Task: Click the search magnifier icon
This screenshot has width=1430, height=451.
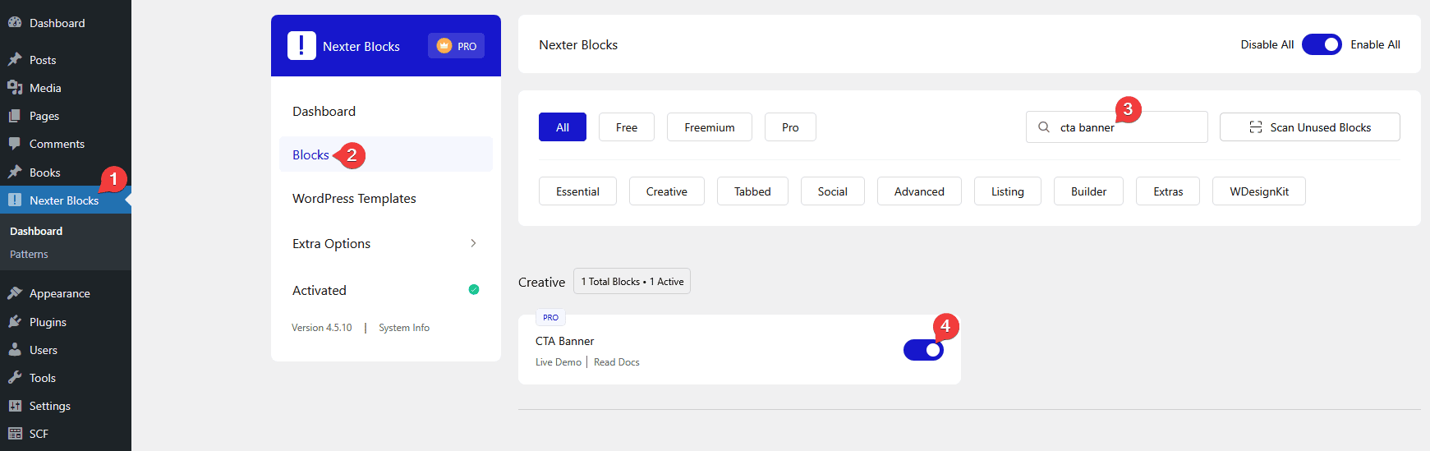Action: click(1044, 127)
